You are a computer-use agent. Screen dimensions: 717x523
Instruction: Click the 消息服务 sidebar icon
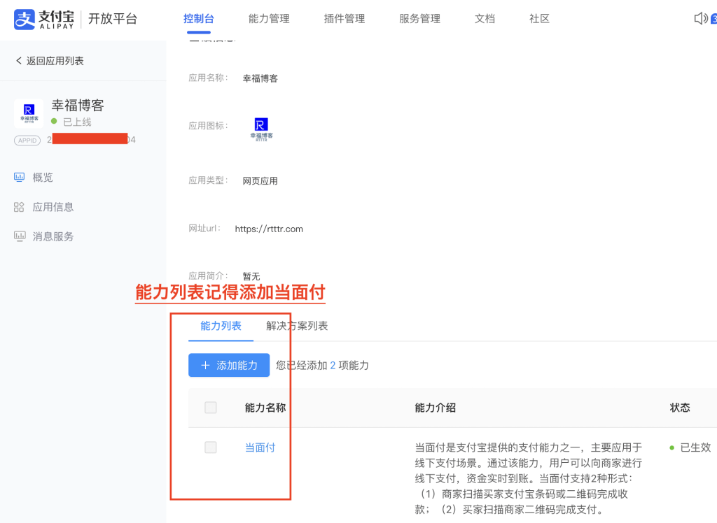coord(20,236)
